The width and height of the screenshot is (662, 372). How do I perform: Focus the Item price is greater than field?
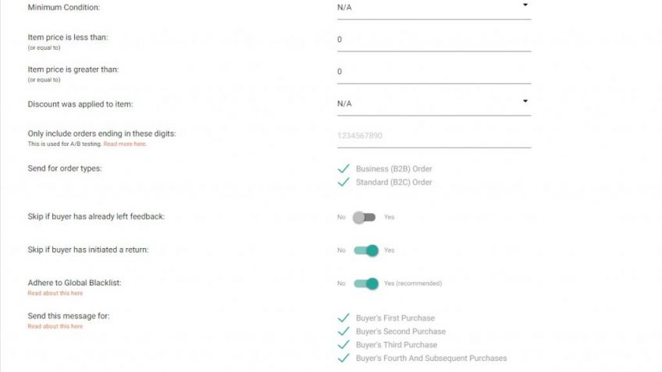[x=434, y=73]
